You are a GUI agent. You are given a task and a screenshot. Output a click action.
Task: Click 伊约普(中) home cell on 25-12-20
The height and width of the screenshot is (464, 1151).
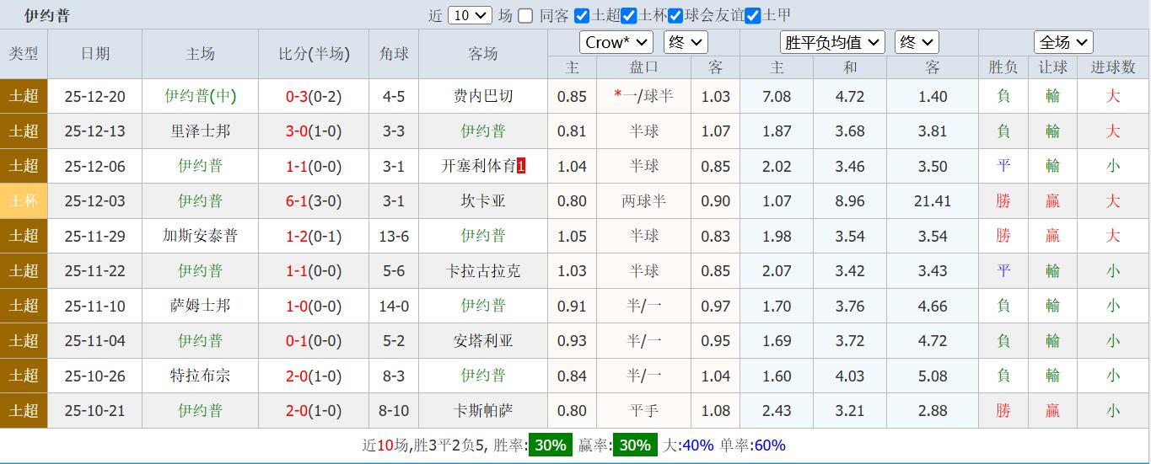pos(200,96)
